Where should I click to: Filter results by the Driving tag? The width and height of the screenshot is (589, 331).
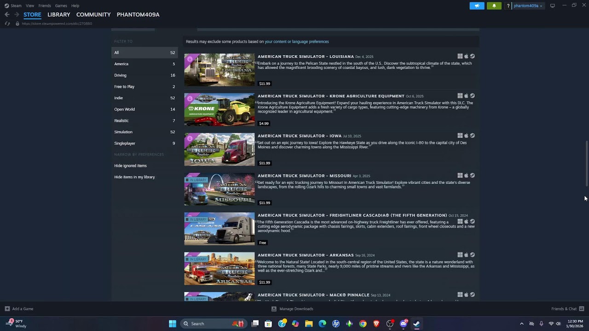[x=144, y=75]
